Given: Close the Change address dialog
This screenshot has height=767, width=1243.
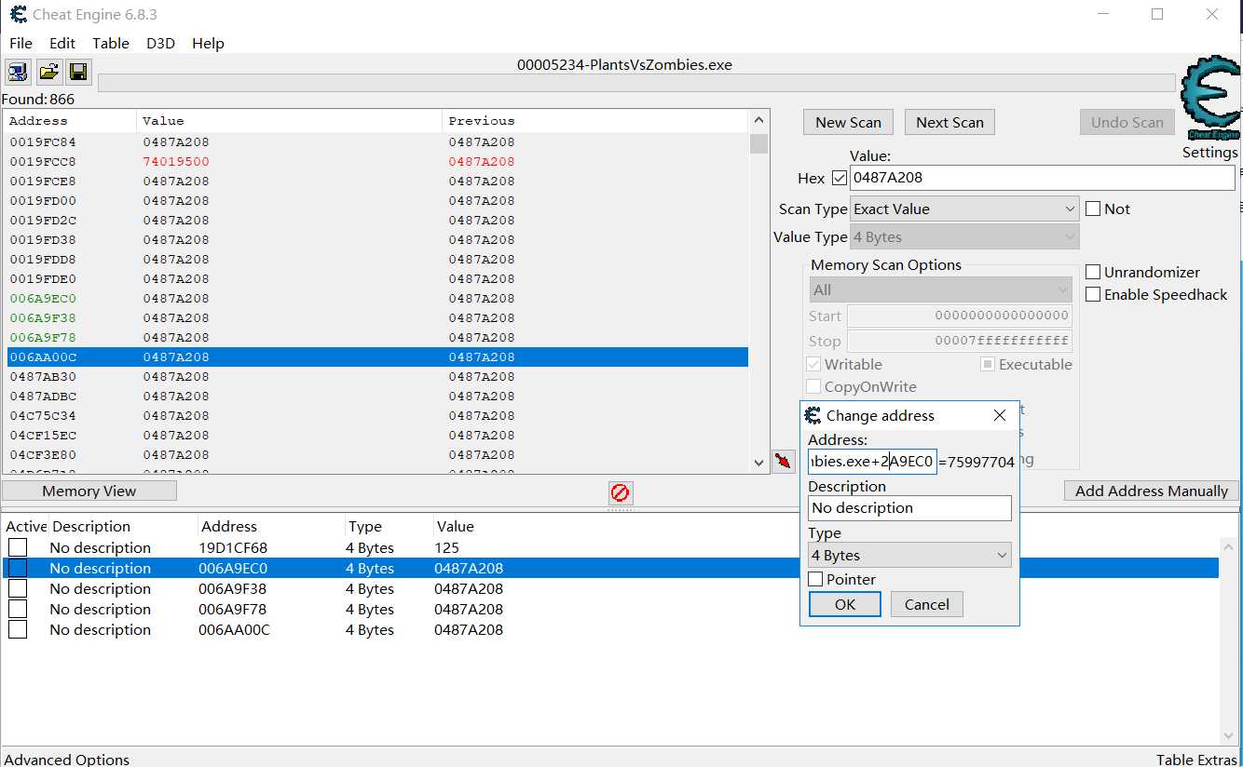Looking at the screenshot, I should pos(1000,415).
